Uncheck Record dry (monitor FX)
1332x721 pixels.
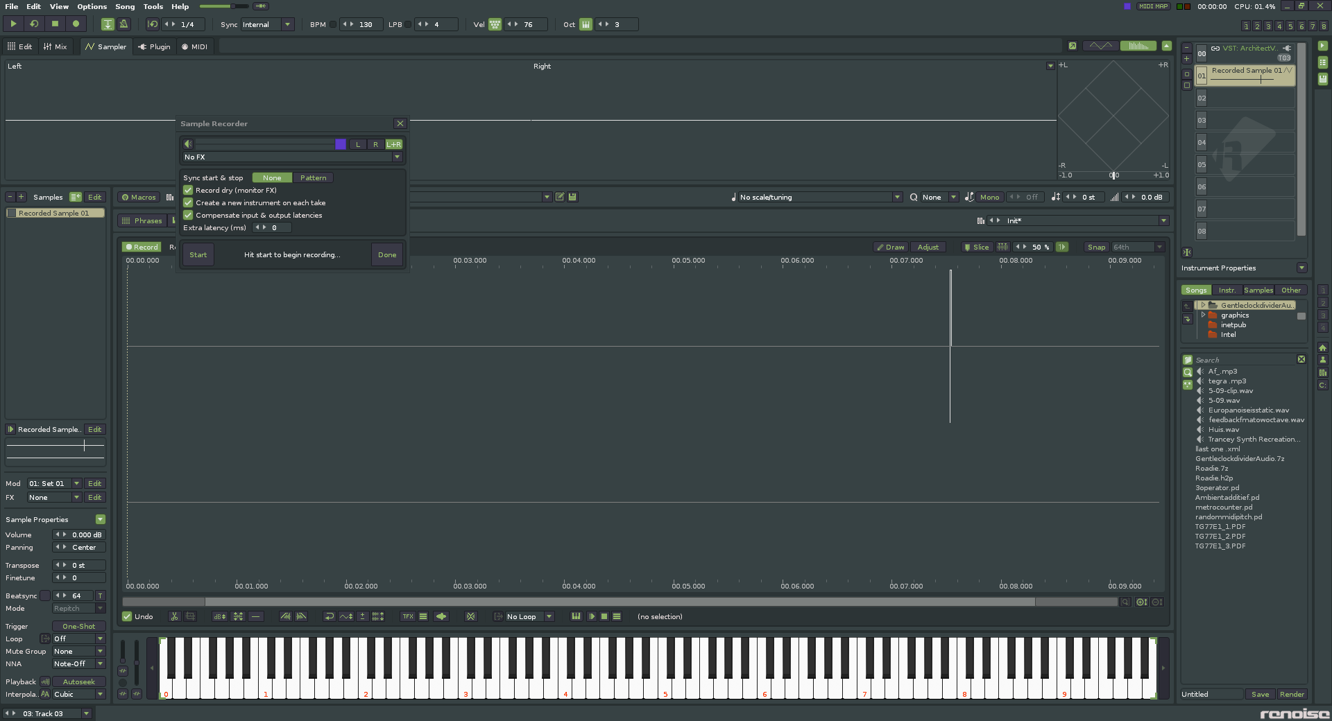point(188,190)
